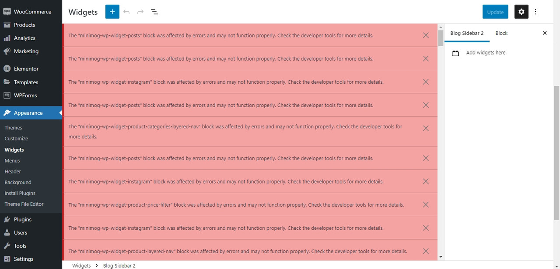Open Elementor from the admin sidebar

26,69
